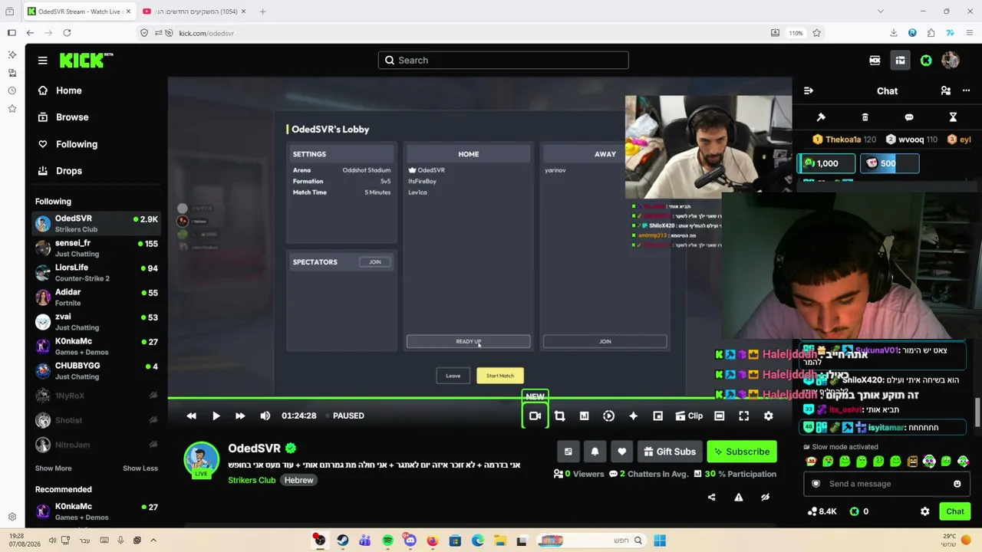Expand following list with Show More

pos(53,468)
